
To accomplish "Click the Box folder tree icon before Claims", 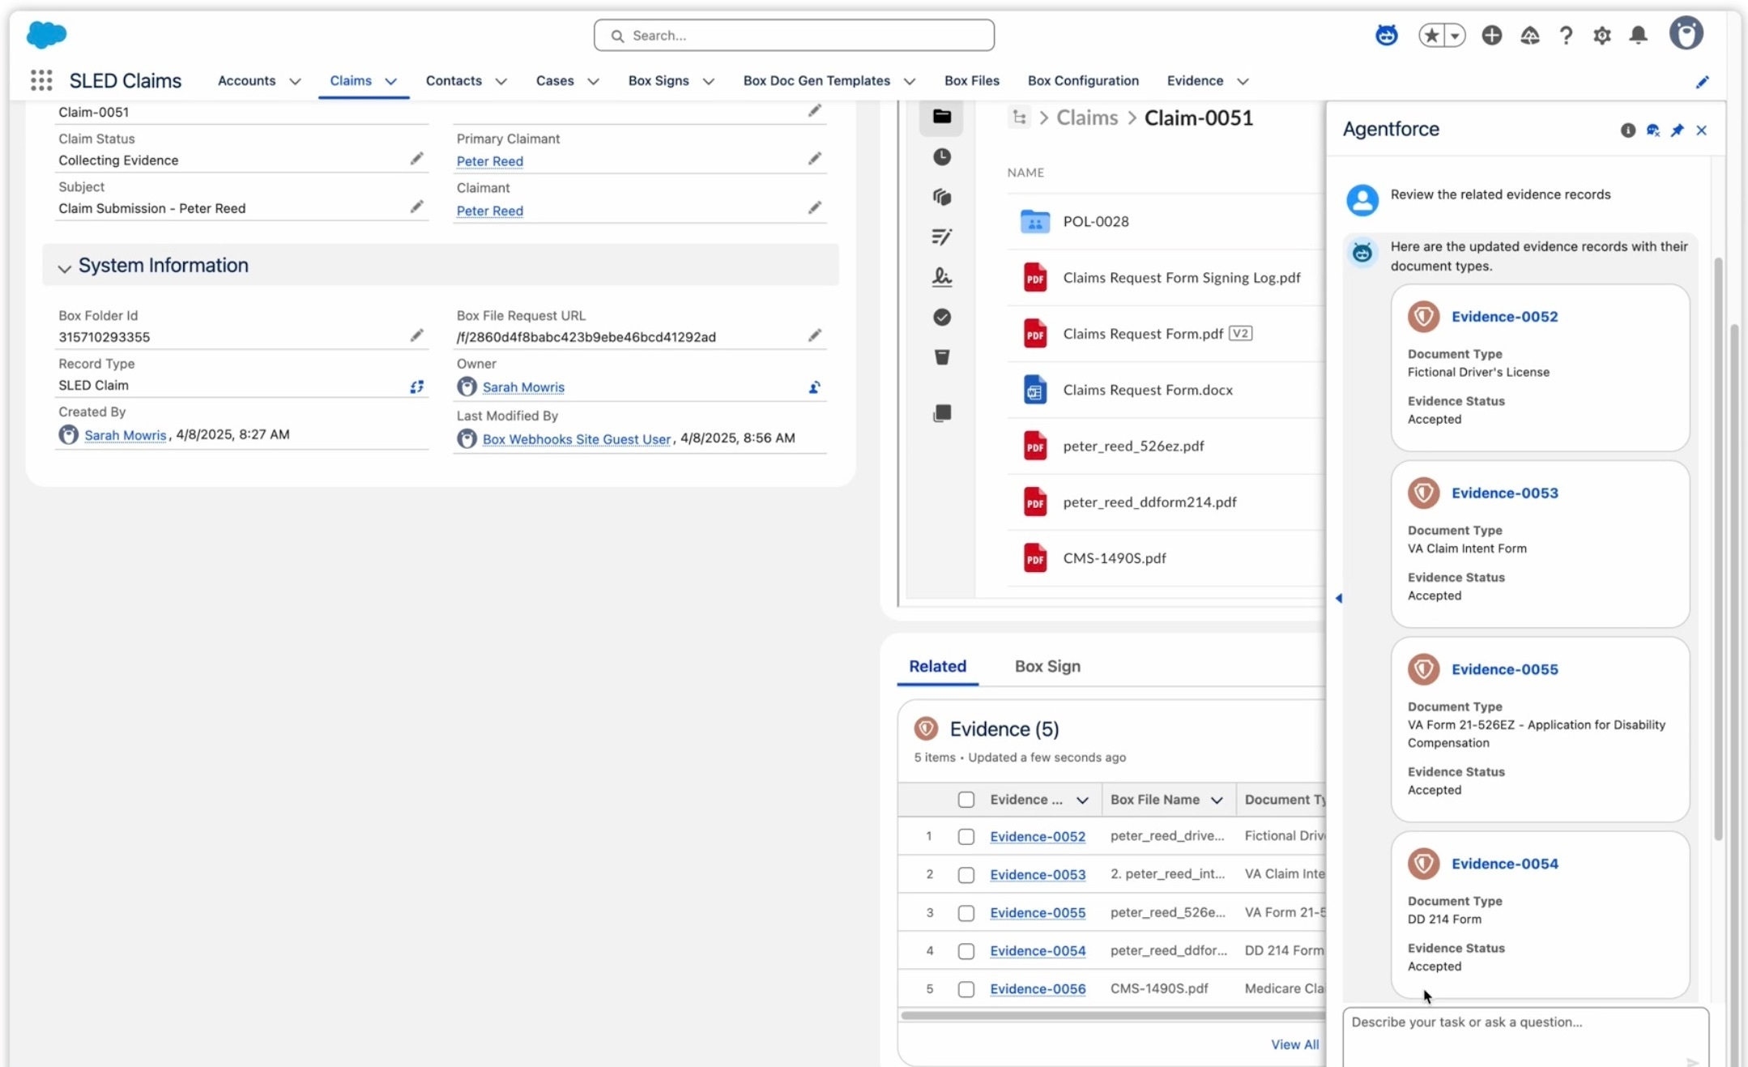I will 1019,117.
